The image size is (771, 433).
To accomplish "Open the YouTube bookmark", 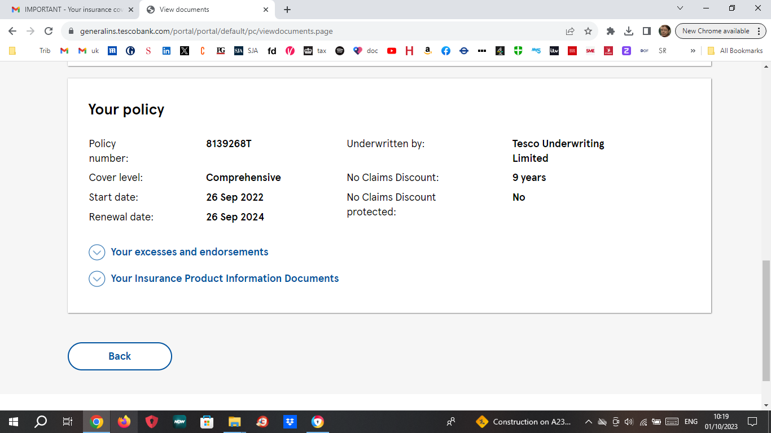I will coord(392,51).
